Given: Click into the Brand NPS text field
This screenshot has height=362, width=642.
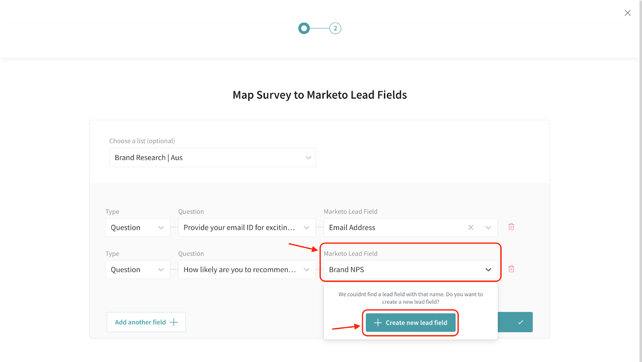Looking at the screenshot, I should [401, 270].
